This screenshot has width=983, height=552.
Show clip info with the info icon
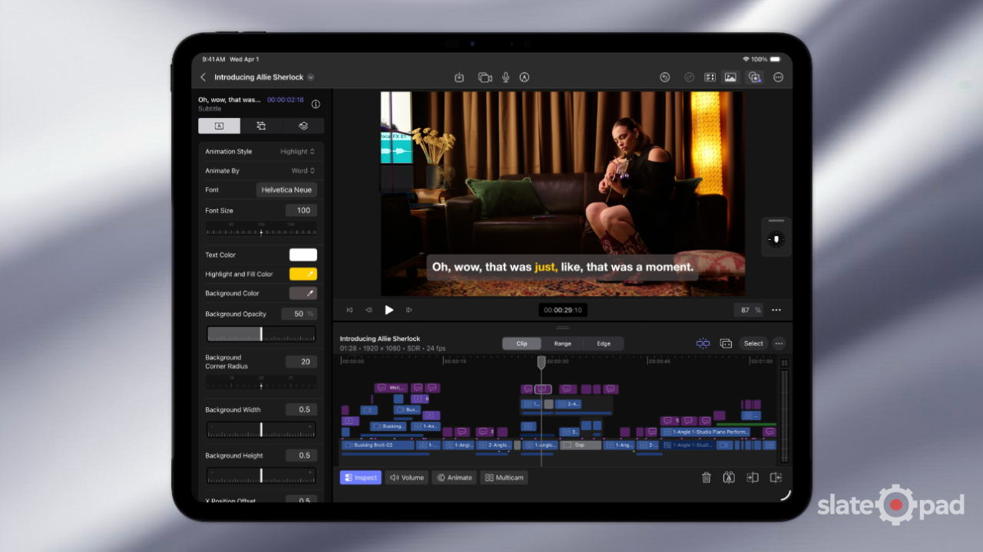(x=316, y=104)
